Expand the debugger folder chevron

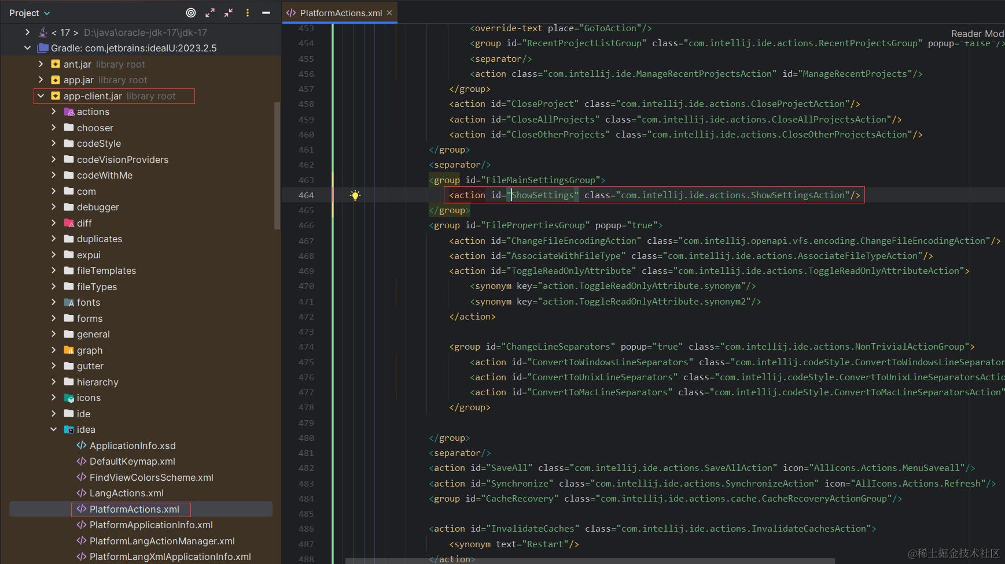click(54, 207)
